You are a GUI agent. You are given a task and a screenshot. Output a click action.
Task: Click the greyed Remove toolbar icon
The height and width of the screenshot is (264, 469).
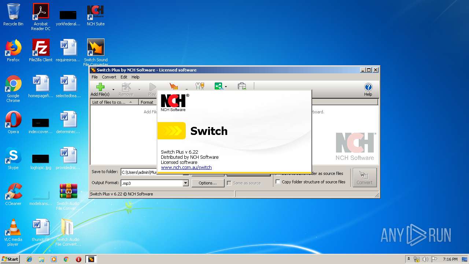[126, 87]
